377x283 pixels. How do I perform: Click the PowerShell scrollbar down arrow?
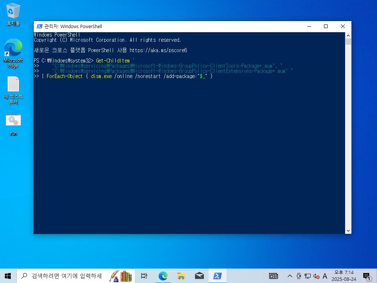coord(348,230)
